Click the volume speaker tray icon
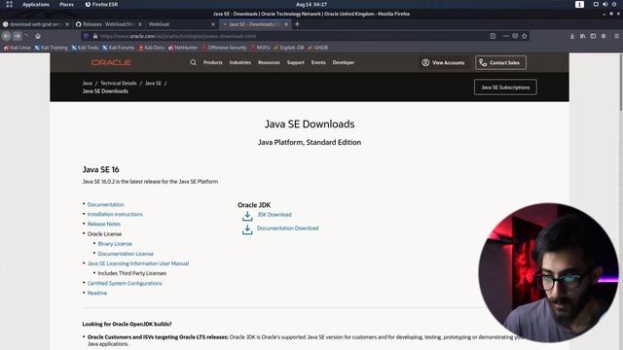The height and width of the screenshot is (350, 623). (x=605, y=4)
